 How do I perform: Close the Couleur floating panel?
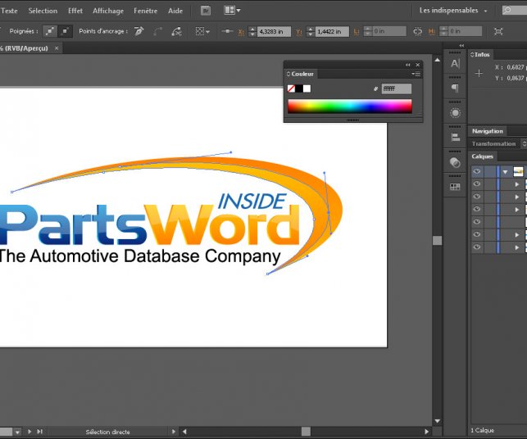click(417, 64)
